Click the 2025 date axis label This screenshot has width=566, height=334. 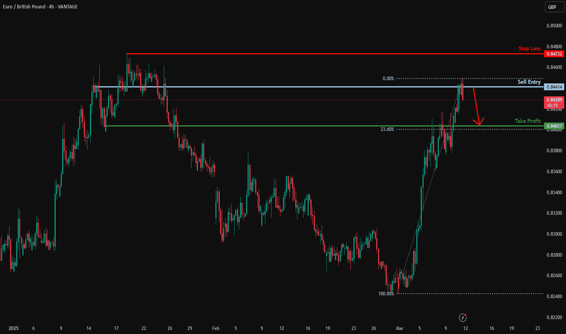13,328
